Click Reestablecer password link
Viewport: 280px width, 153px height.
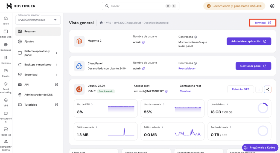(187, 68)
